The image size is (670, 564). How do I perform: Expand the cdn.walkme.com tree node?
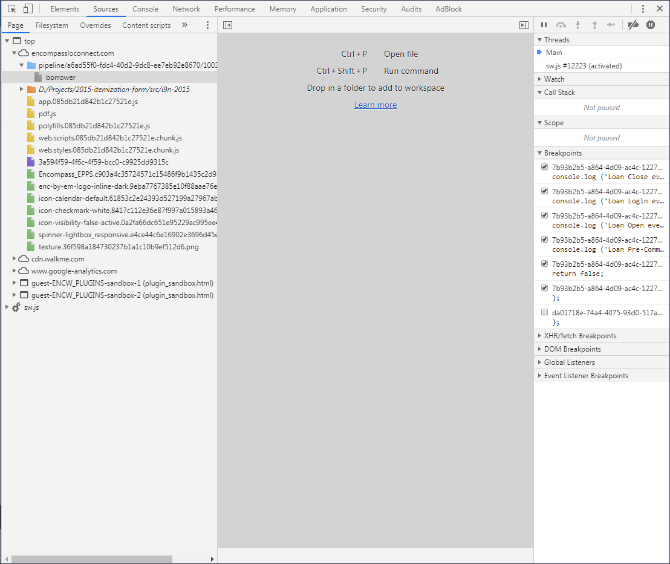point(13,258)
